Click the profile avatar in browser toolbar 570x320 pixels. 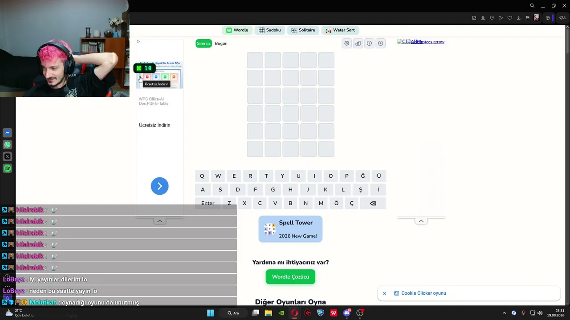pyautogui.click(x=537, y=18)
